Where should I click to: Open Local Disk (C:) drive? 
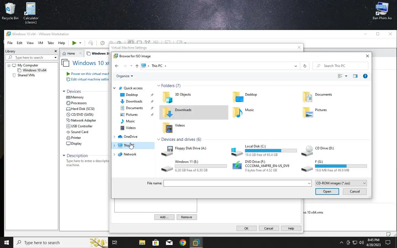(x=264, y=150)
